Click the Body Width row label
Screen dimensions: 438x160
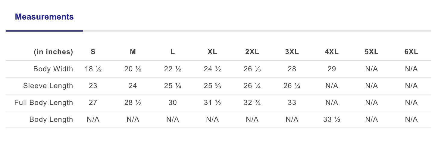53,69
